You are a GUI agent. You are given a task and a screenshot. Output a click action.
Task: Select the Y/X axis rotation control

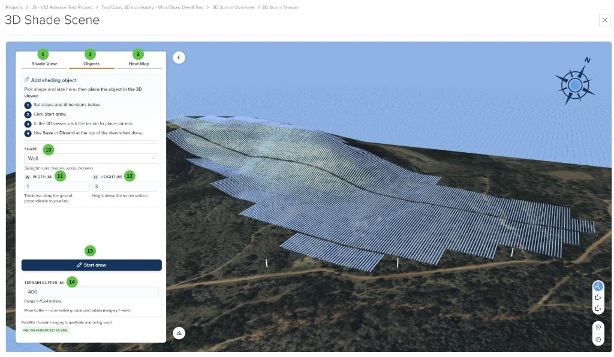(598, 297)
